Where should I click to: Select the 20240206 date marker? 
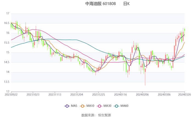tap(142, 94)
